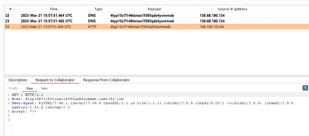Click the Time column header
The height and width of the screenshot is (136, 309).
[53, 9]
